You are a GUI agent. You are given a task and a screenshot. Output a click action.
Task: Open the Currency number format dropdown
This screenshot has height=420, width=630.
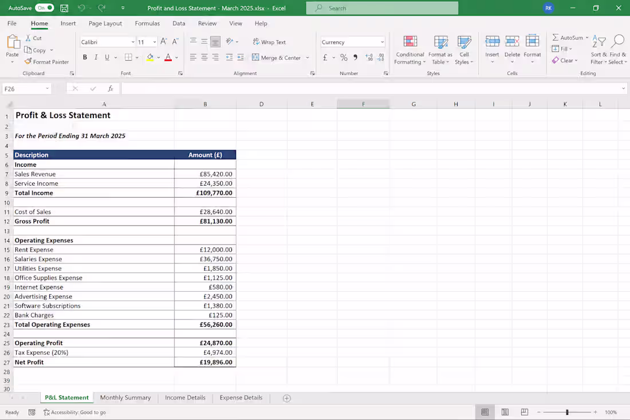click(x=382, y=42)
